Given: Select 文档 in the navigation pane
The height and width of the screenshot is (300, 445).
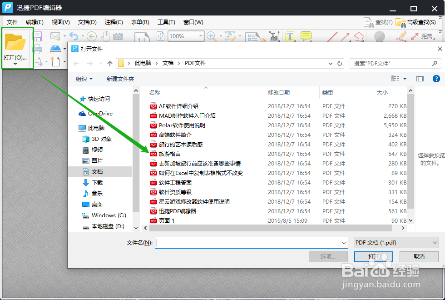Looking at the screenshot, I should [100, 172].
